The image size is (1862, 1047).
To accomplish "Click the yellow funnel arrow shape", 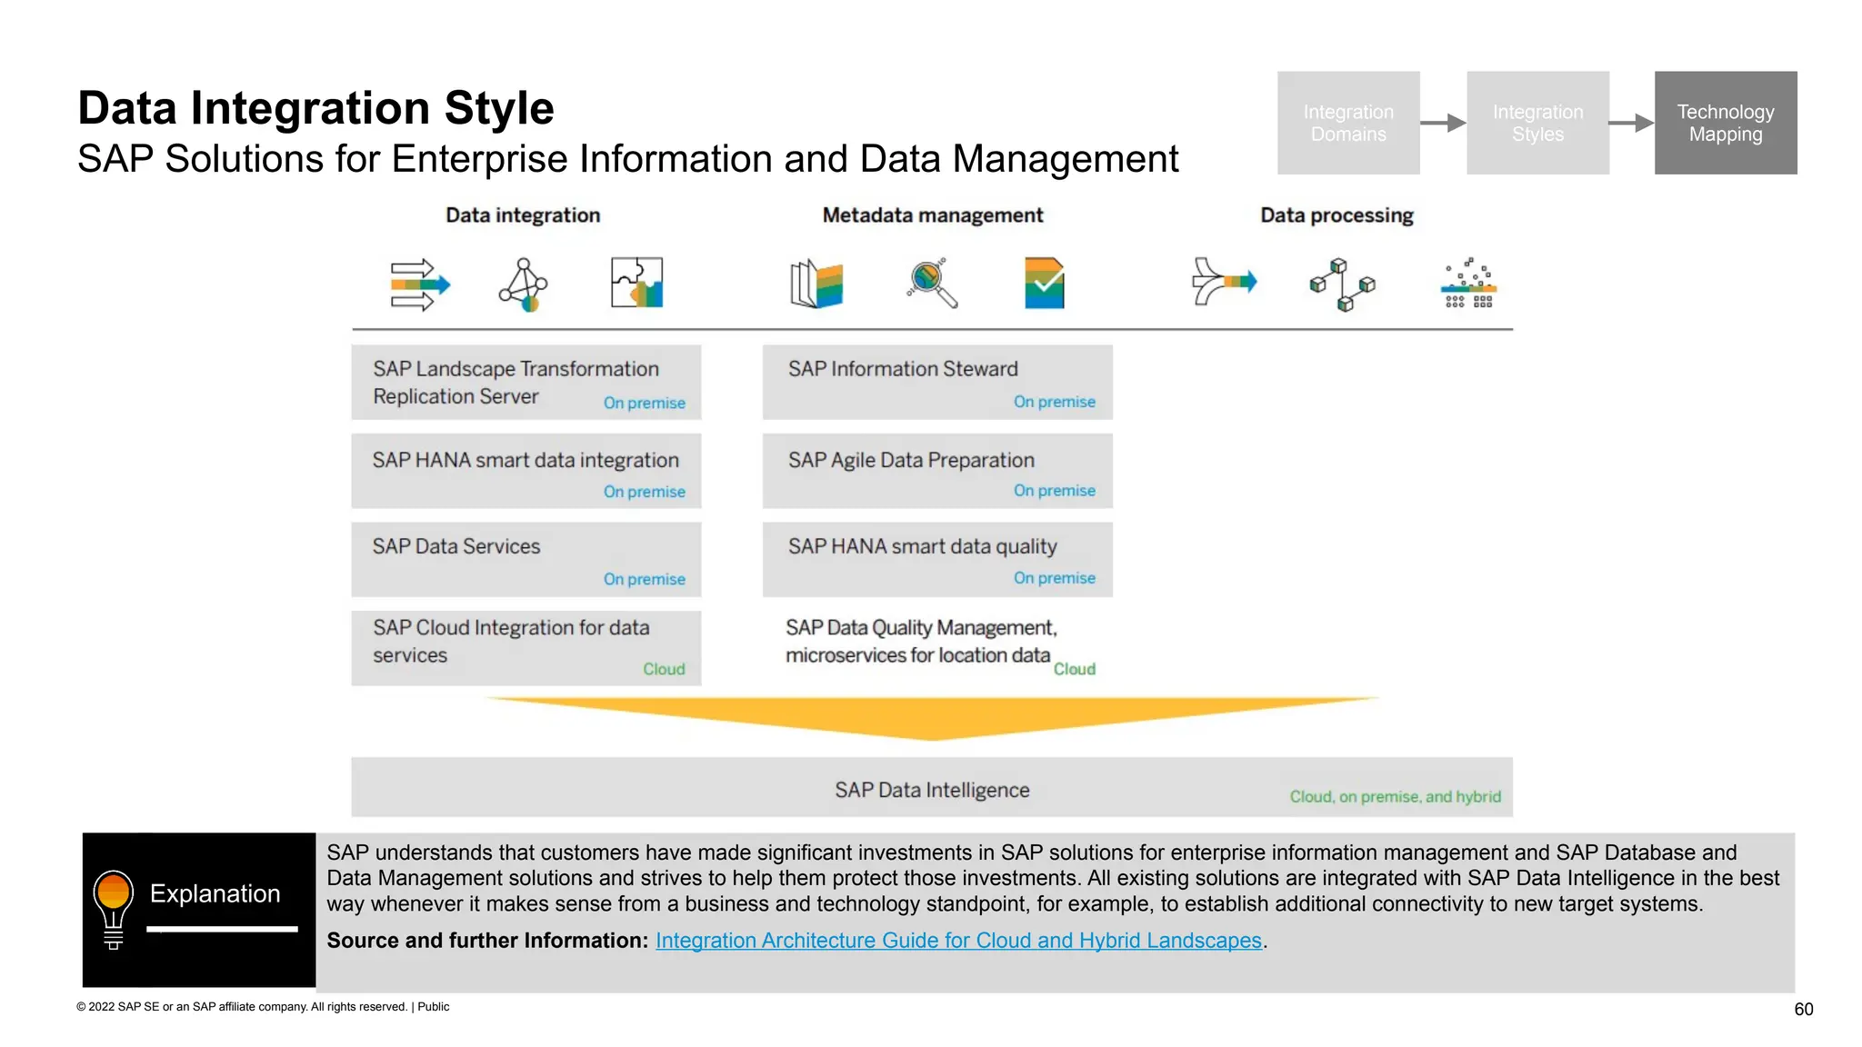I will click(932, 719).
